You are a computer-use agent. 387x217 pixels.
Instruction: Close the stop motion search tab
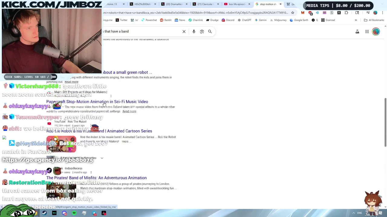click(x=281, y=4)
